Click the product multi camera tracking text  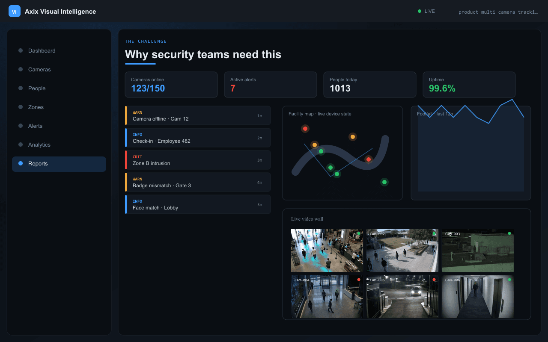498,12
